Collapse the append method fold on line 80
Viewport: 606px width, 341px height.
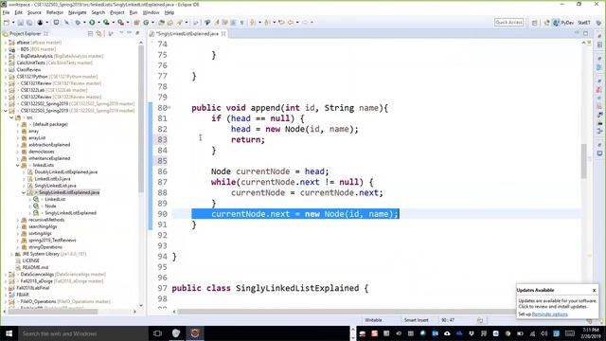pyautogui.click(x=169, y=107)
